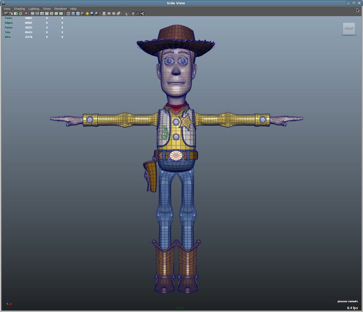
Task: Open the Help menu
Action: click(73, 8)
